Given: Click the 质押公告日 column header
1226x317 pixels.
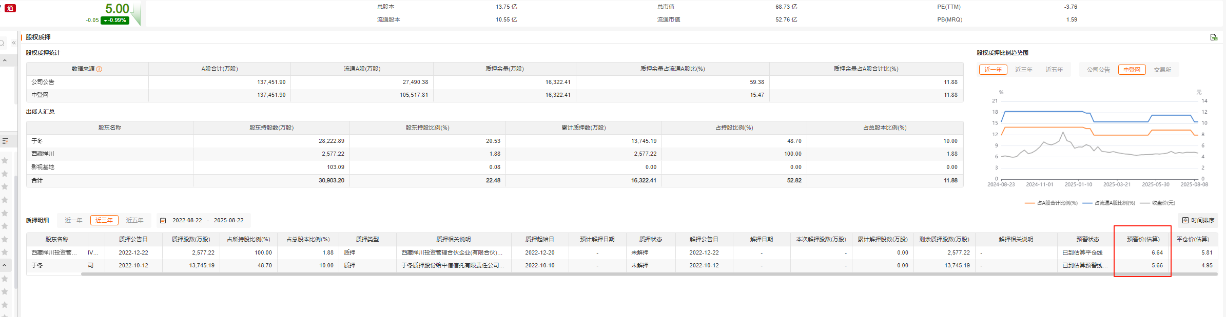Looking at the screenshot, I should [133, 239].
